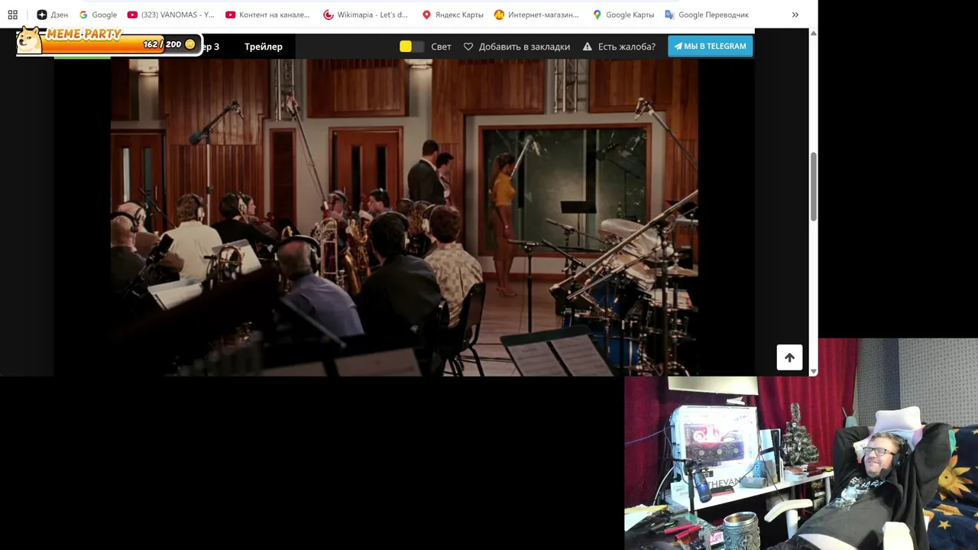Open the Google bookmark
The width and height of the screenshot is (978, 550).
[x=98, y=15]
